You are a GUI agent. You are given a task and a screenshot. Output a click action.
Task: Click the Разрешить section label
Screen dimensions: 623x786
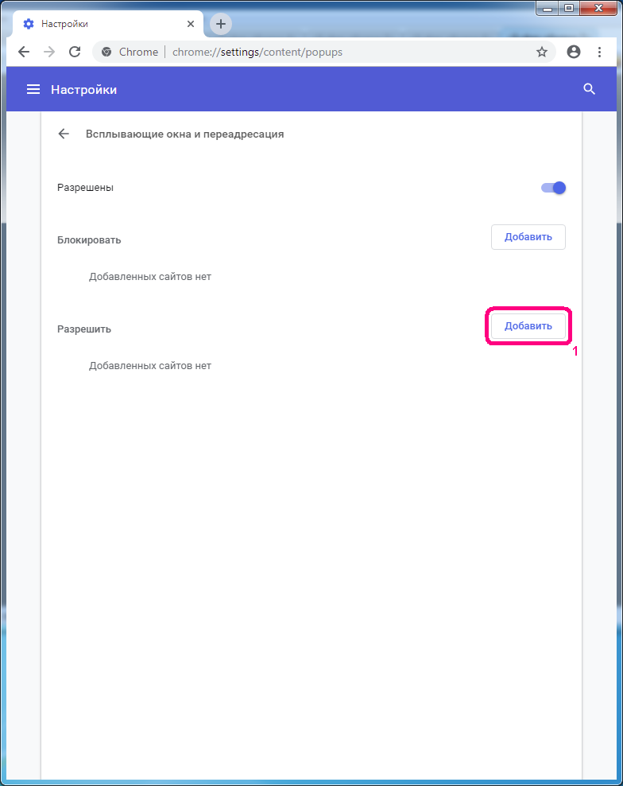(x=84, y=329)
